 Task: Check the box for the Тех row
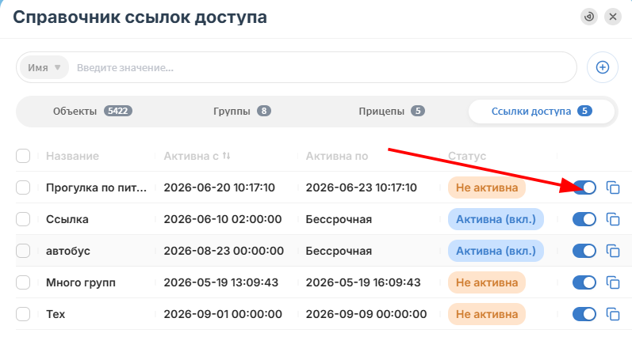[23, 314]
